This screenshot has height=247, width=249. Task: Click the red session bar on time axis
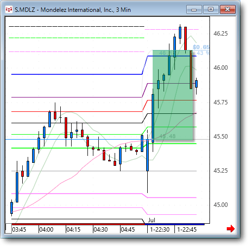(78, 224)
